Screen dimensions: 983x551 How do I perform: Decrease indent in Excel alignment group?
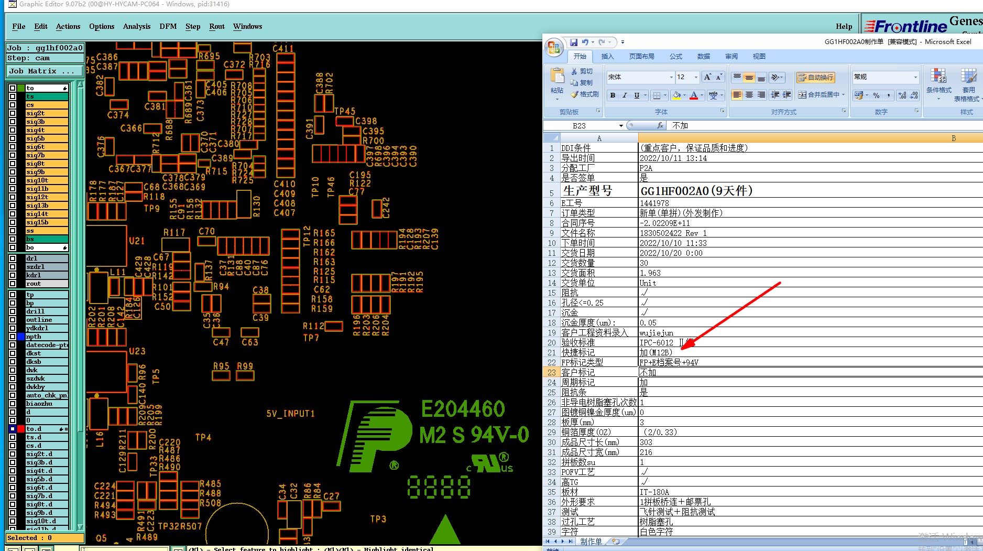(x=775, y=95)
